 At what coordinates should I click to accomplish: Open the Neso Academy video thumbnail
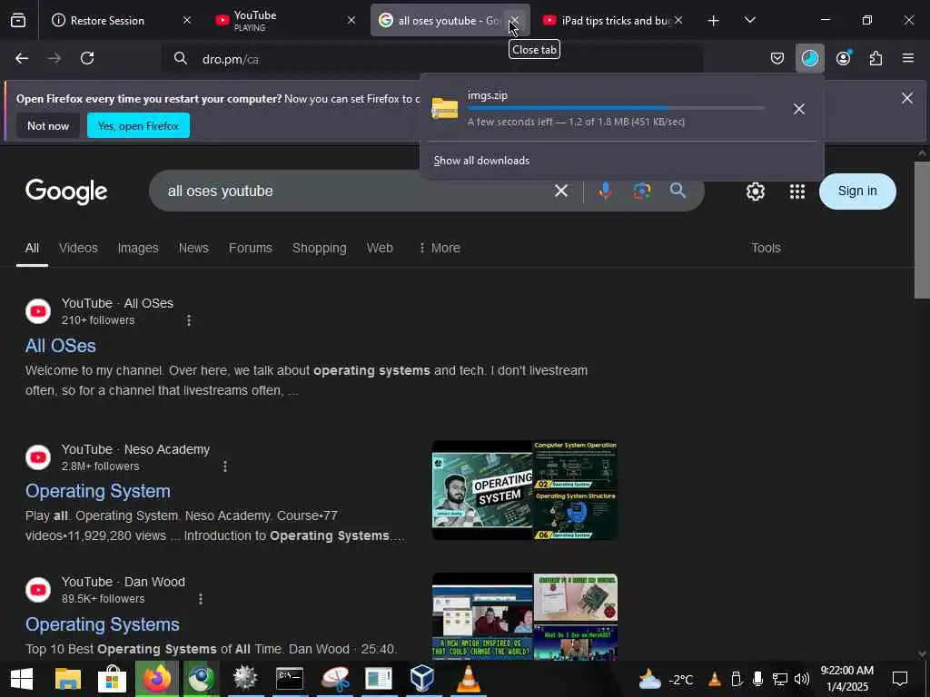525,490
